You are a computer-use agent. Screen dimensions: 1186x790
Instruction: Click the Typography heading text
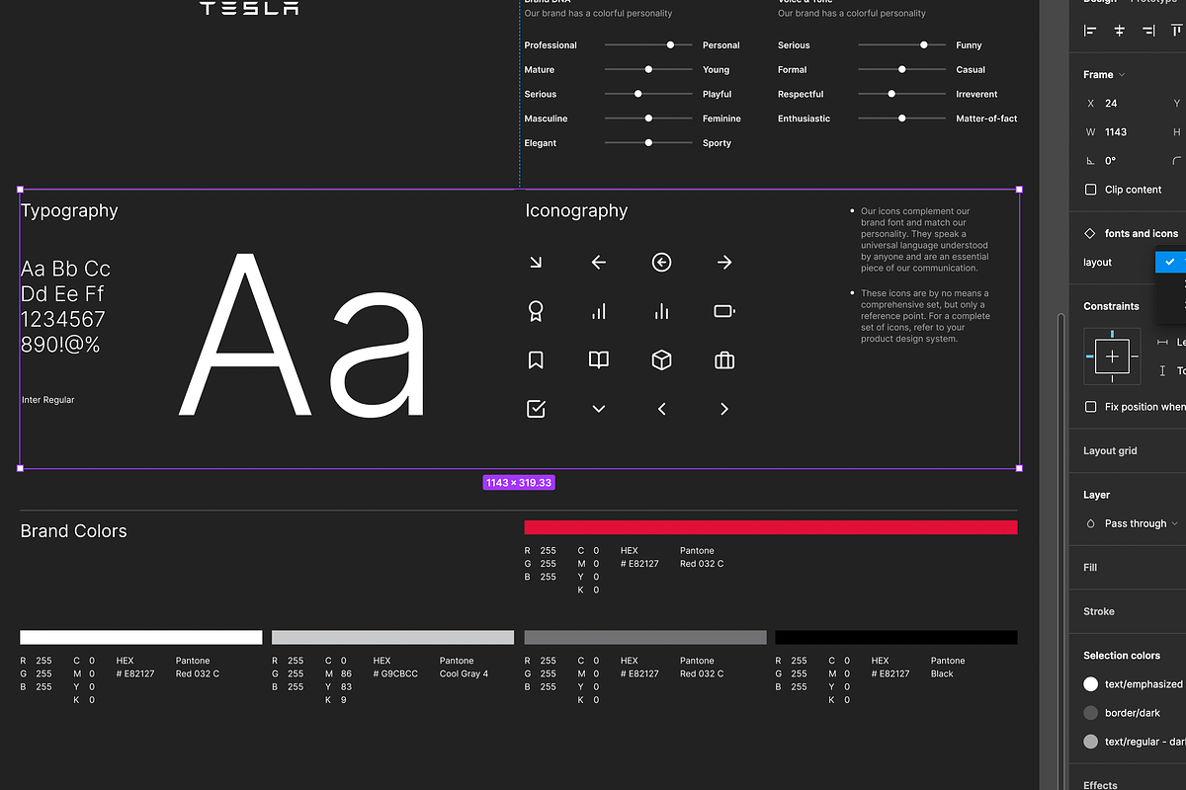69,210
